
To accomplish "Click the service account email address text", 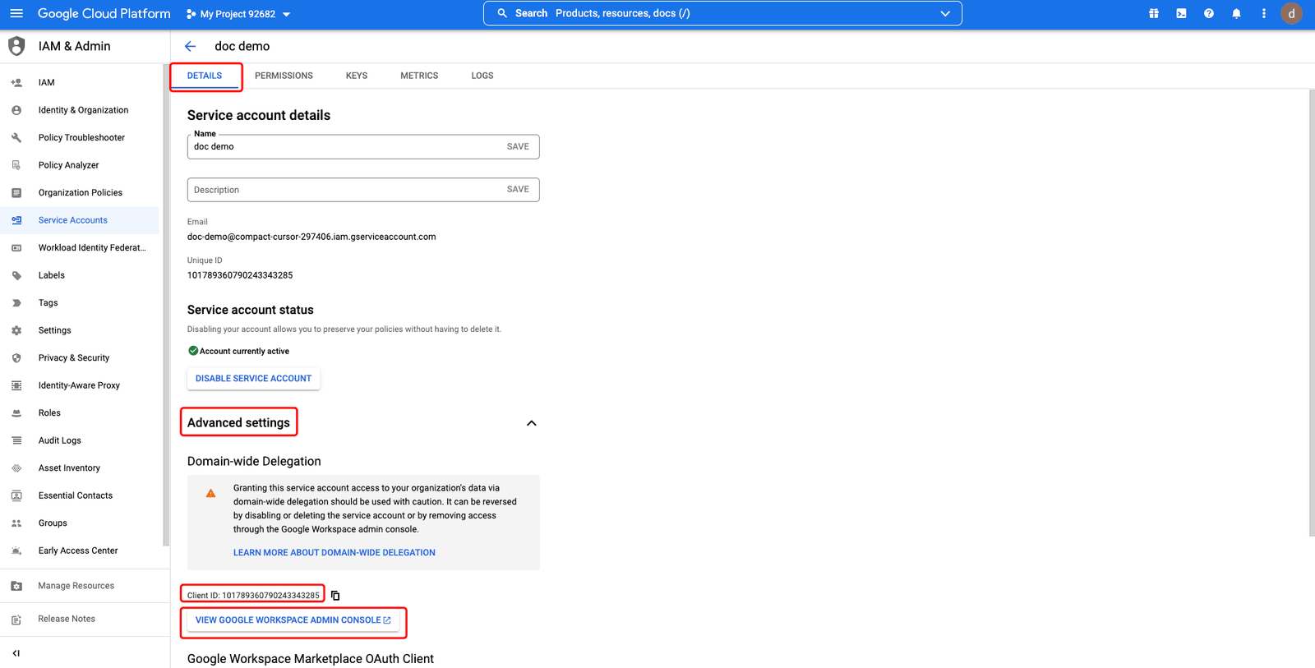I will point(311,237).
